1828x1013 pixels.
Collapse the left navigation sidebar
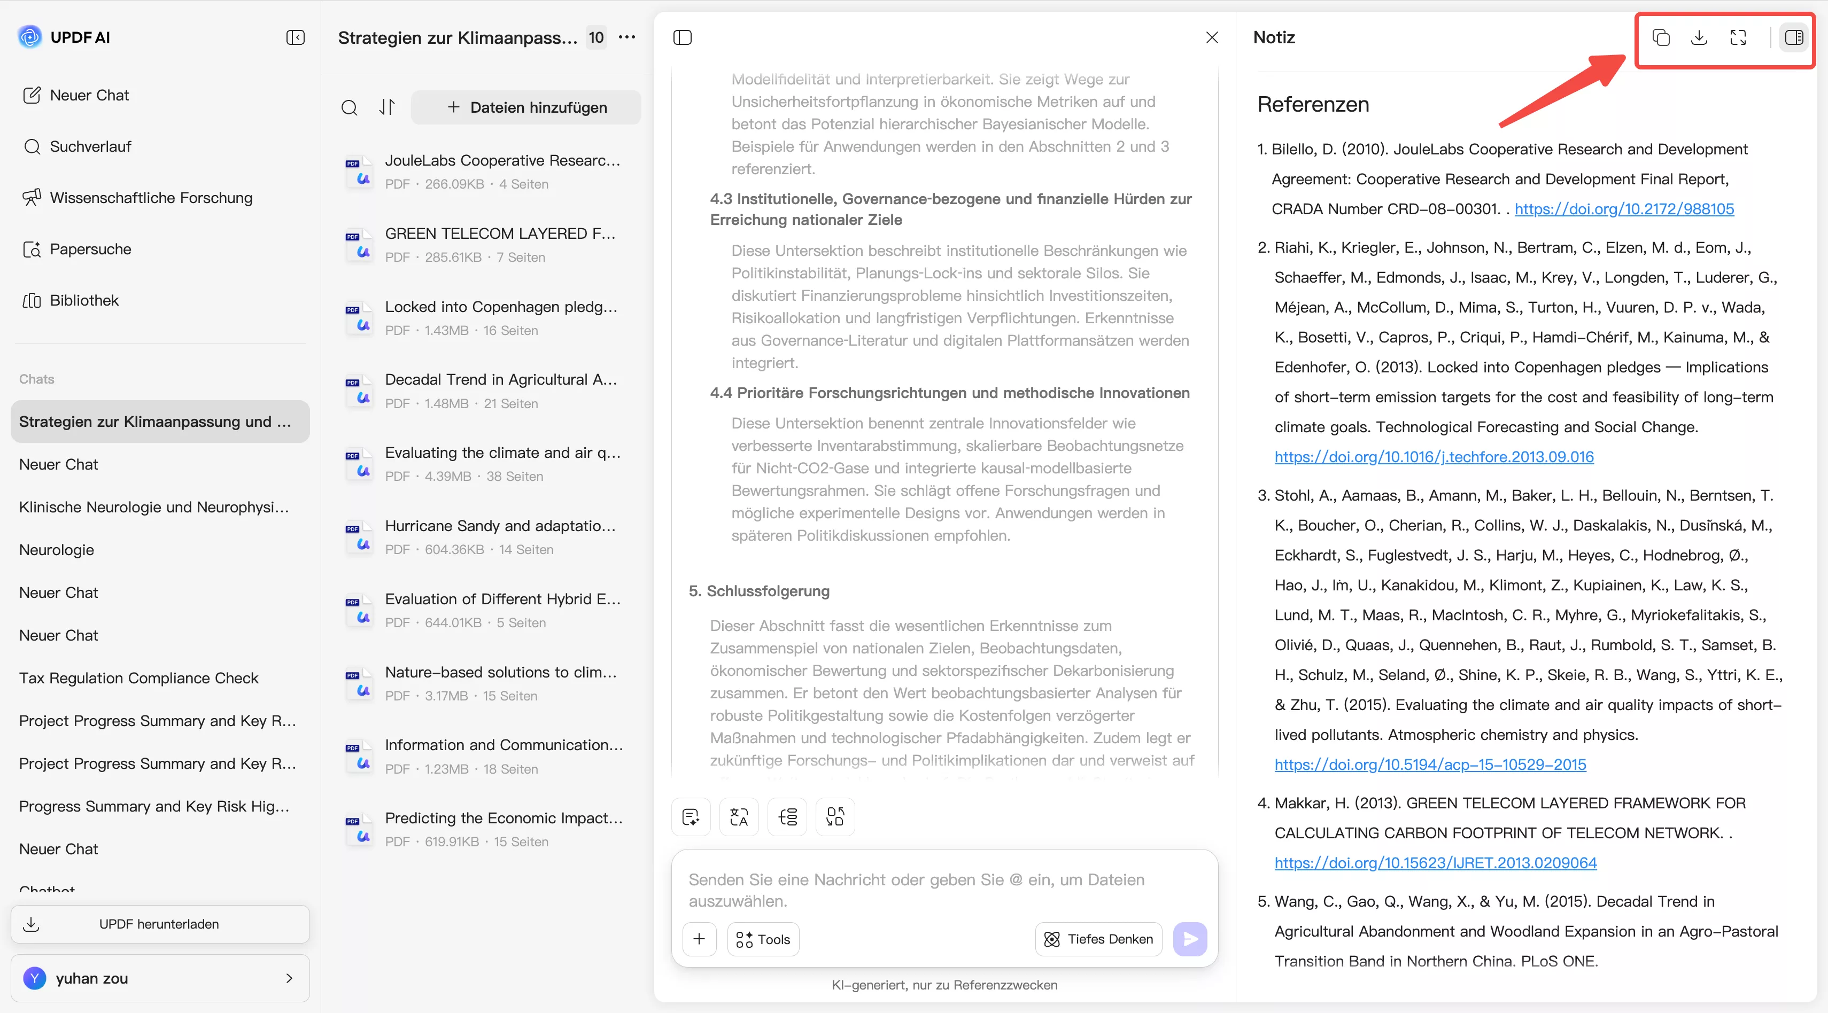pos(295,37)
